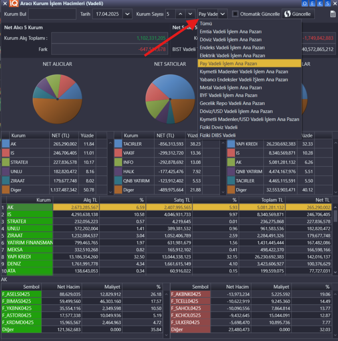338x341 pixels.
Task: Enable the Otomatik Güncelle checkbox
Action: point(235,14)
